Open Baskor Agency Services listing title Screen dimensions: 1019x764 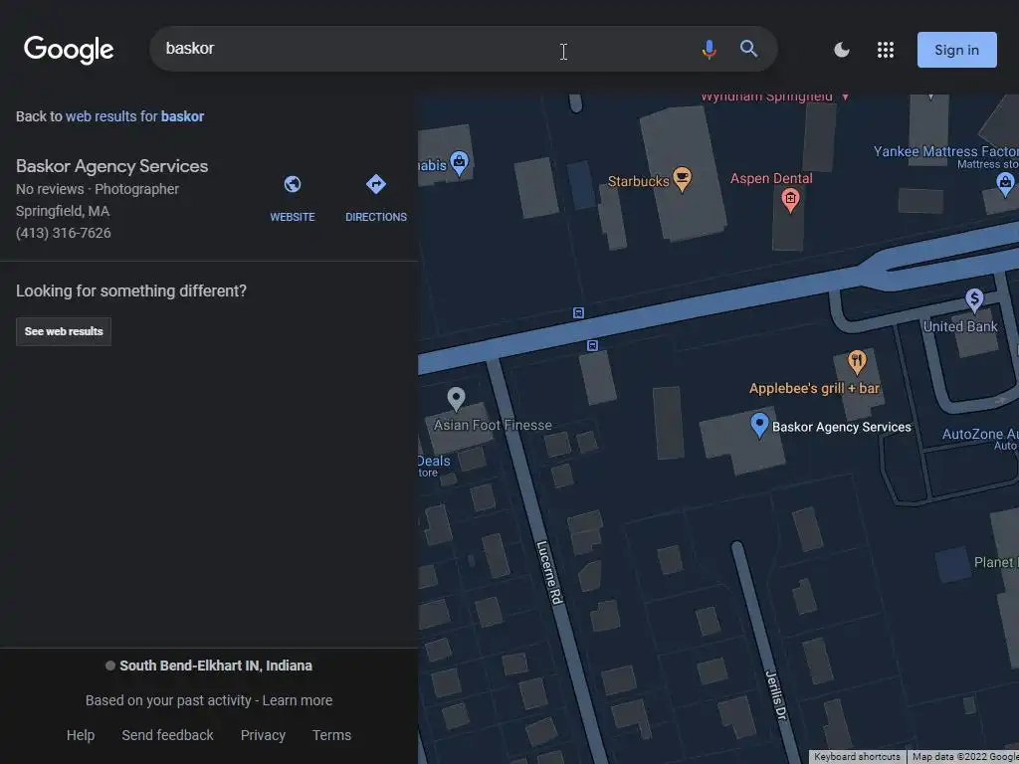click(111, 166)
